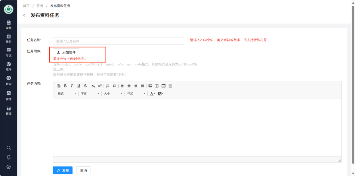This screenshot has width=355, height=176.
Task: Open the formula (sigma) inserter
Action: pyautogui.click(x=157, y=86)
